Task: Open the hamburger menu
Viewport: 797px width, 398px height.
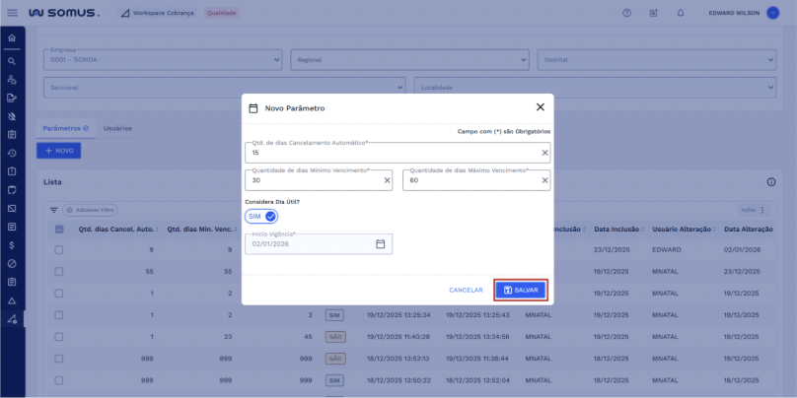Action: click(11, 13)
